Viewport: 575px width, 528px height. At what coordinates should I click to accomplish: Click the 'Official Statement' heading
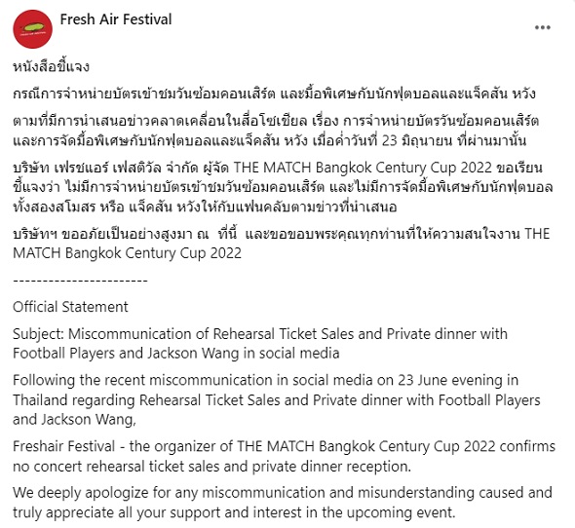click(x=70, y=307)
